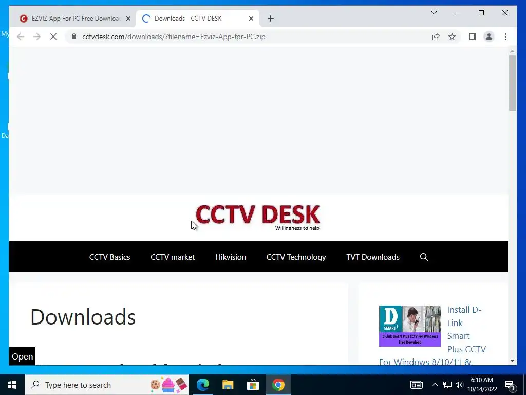Share this page using the share icon
The width and height of the screenshot is (526, 395).
[x=436, y=37]
